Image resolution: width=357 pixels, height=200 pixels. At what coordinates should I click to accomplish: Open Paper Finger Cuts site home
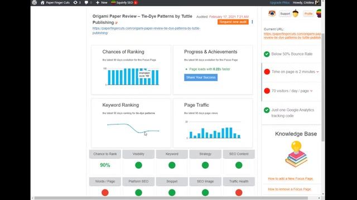55,2
